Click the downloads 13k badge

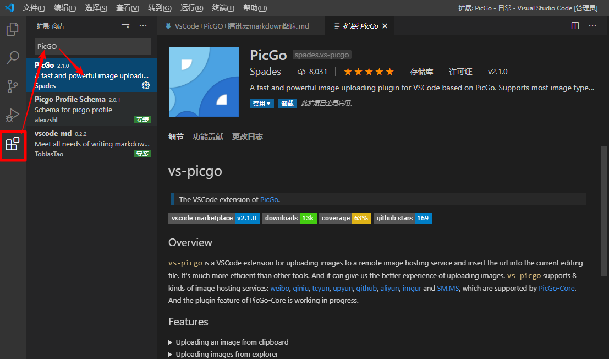(289, 218)
